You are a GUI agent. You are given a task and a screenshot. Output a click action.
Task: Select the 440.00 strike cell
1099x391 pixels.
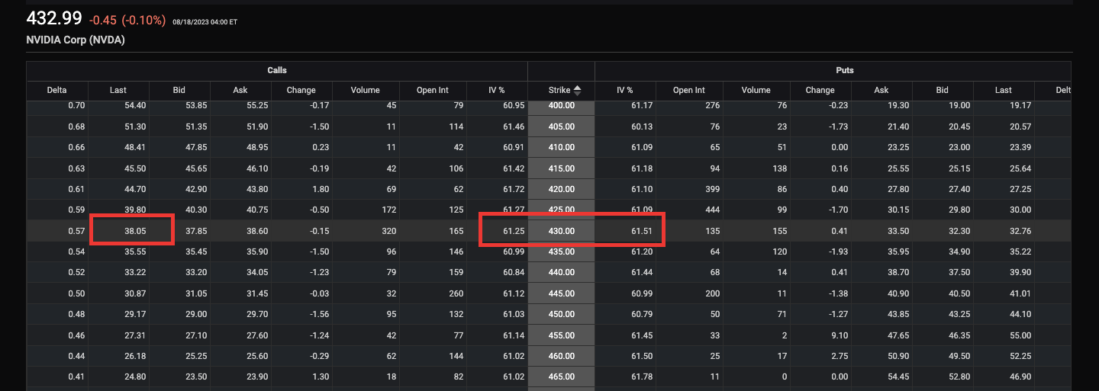561,273
